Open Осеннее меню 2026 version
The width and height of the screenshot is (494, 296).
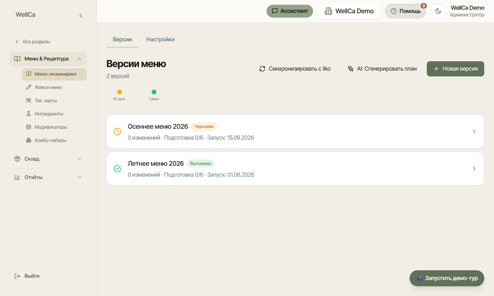[295, 132]
